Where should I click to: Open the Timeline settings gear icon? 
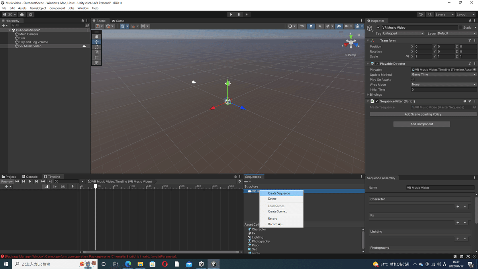coord(239,181)
